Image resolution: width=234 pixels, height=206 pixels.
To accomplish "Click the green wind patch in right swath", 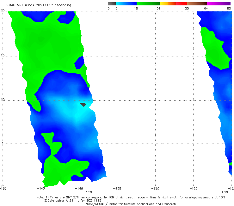I will pos(215,49).
